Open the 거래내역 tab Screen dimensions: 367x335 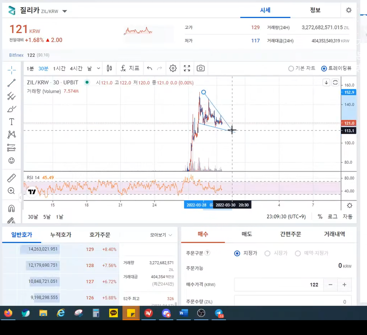tap(334, 234)
